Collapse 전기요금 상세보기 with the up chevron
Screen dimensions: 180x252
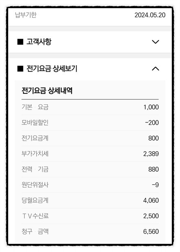(x=155, y=69)
